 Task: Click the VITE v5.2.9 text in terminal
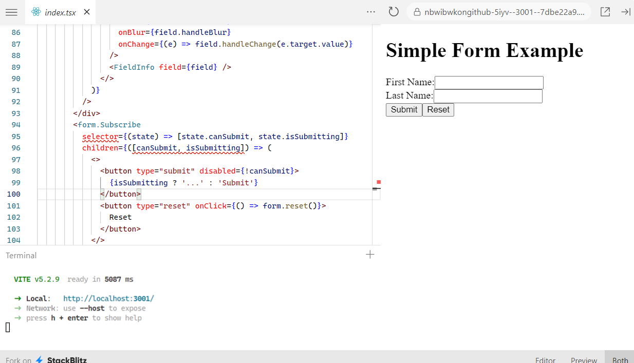click(36, 279)
